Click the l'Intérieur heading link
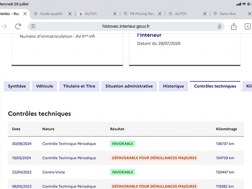Screen dimensions: 252x189 pos(149,35)
